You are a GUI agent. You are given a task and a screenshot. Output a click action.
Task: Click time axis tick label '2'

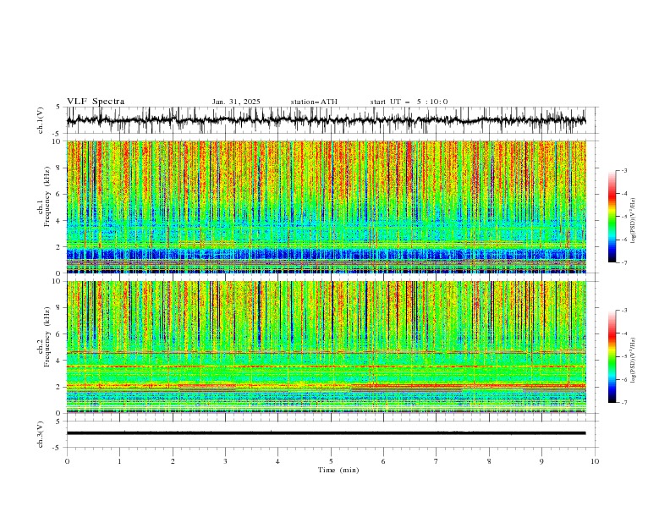173,461
